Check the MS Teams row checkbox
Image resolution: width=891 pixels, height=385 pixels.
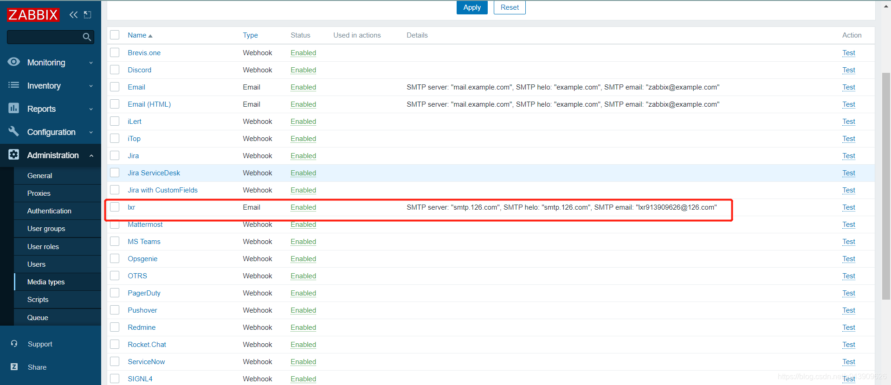coord(115,241)
